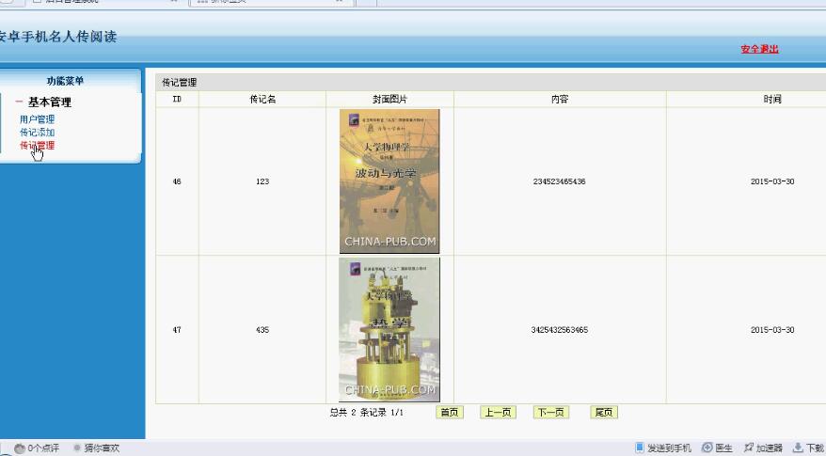This screenshot has height=456, width=826.
Task: Click the 封面图片 column header
Action: pyautogui.click(x=389, y=99)
